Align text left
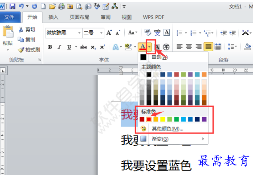253x175 pixels. click(179, 47)
